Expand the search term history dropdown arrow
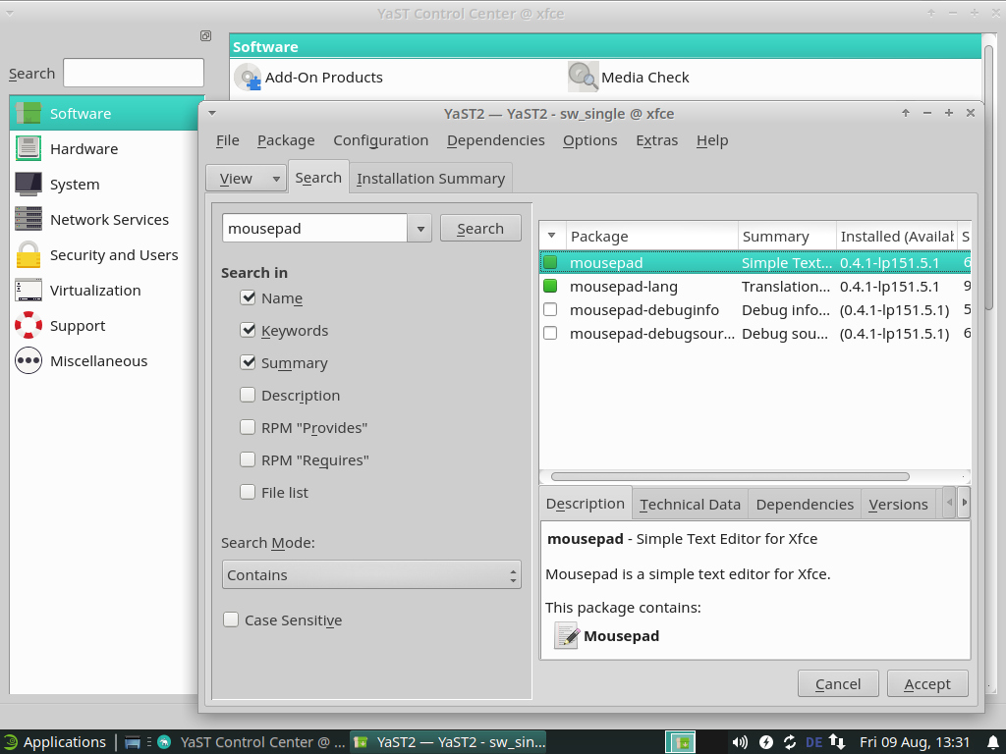 pos(420,229)
